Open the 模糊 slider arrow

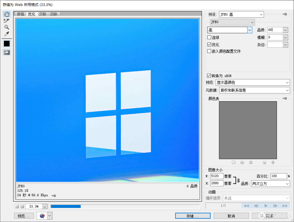coord(285,37)
